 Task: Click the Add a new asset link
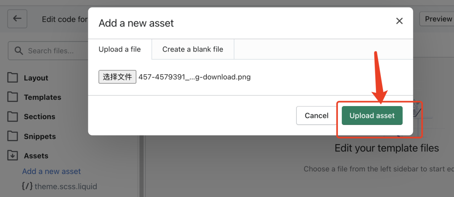click(52, 171)
